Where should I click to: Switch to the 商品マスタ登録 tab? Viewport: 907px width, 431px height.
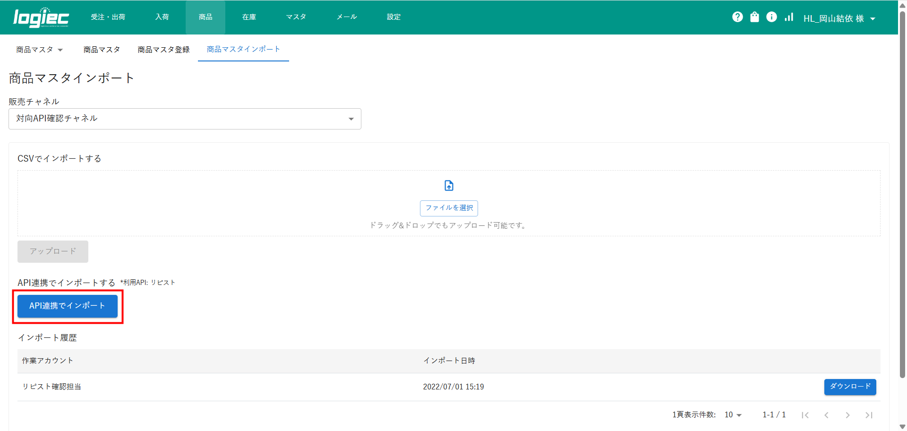point(163,50)
